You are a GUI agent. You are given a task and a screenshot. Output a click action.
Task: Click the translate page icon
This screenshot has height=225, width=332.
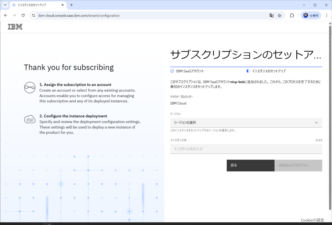point(271,16)
